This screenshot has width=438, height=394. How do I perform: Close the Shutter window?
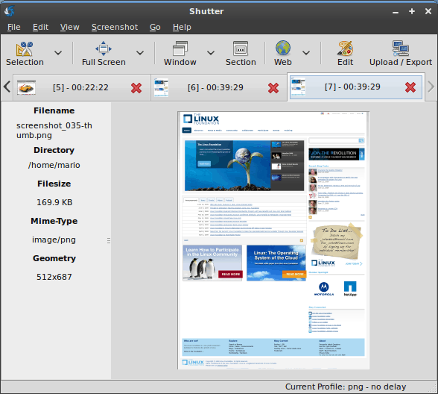pos(428,11)
